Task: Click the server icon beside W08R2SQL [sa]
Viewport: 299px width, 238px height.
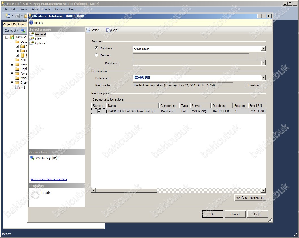Action: (x=32, y=158)
